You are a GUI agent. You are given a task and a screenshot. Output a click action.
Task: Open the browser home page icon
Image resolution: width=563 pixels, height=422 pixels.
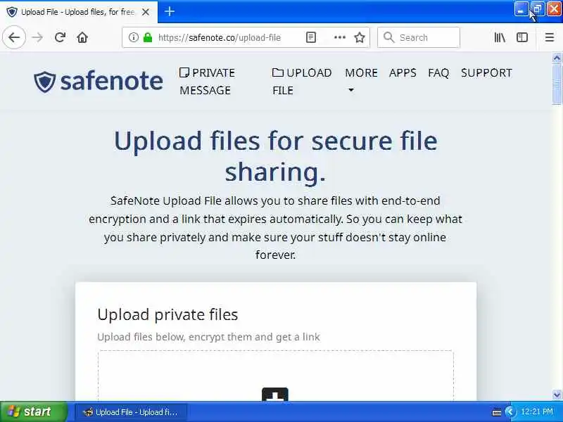tap(82, 37)
